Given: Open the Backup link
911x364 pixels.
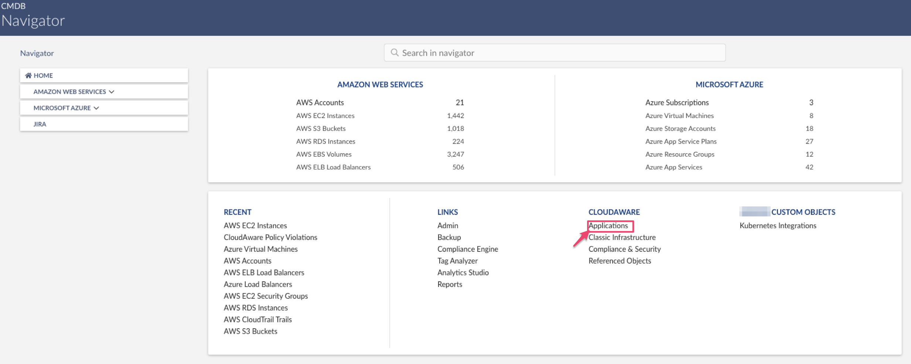Looking at the screenshot, I should pyautogui.click(x=449, y=237).
